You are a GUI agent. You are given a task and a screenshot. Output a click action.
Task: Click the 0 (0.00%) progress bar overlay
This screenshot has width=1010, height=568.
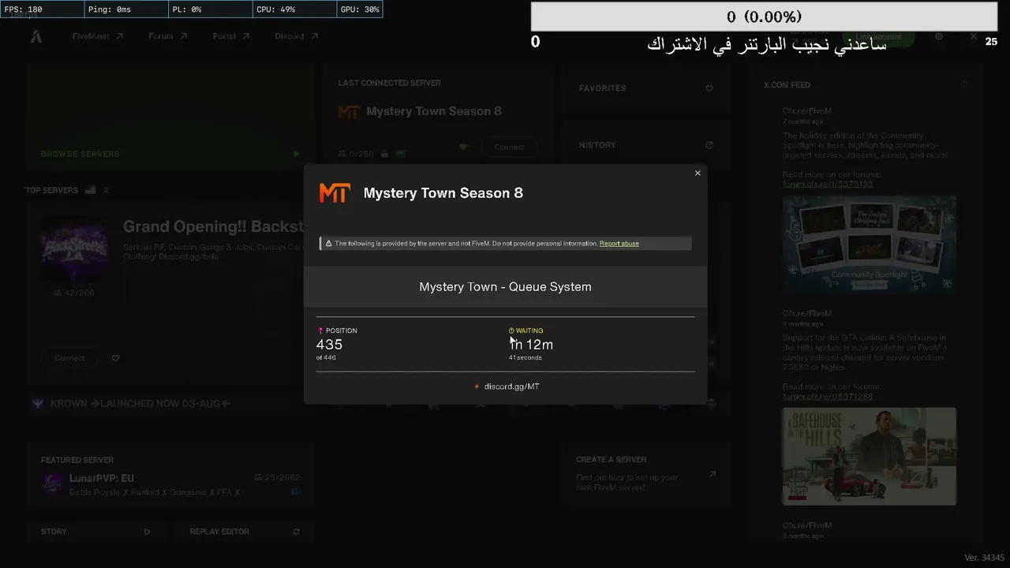point(764,17)
